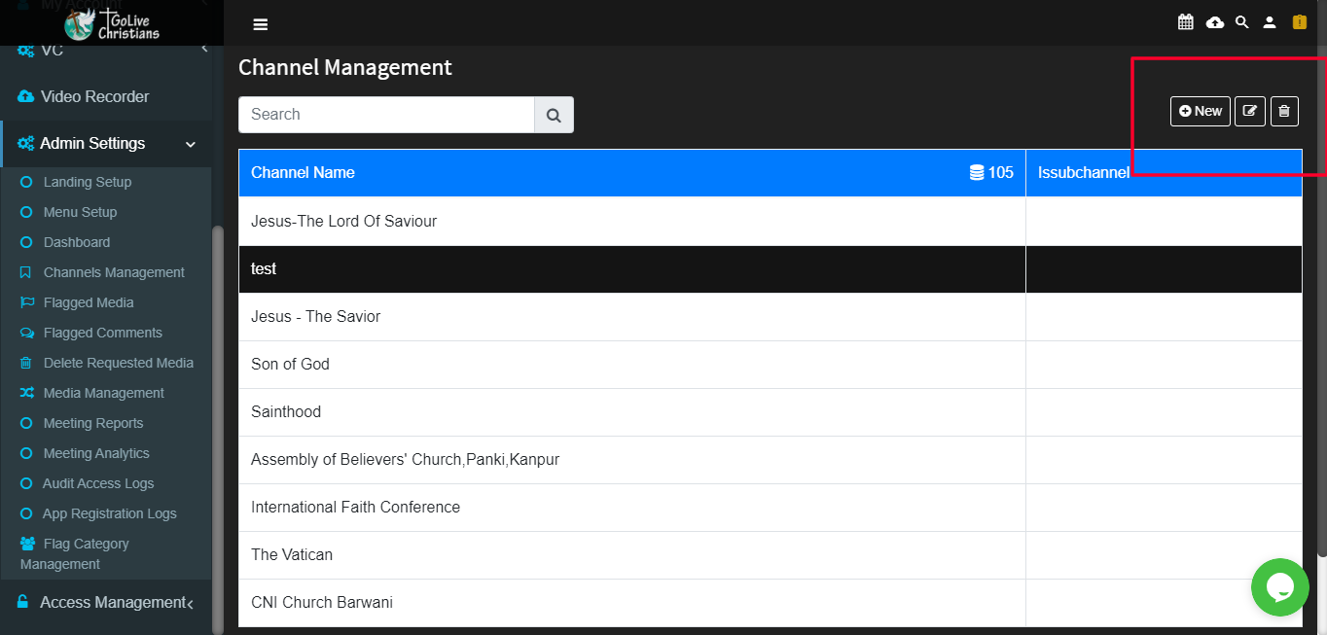Open Meeting Analytics in sidebar
This screenshot has height=635, width=1327.
click(96, 453)
